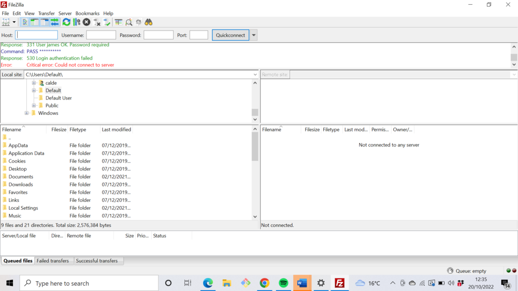Select the Default User tree folder

coord(59,98)
